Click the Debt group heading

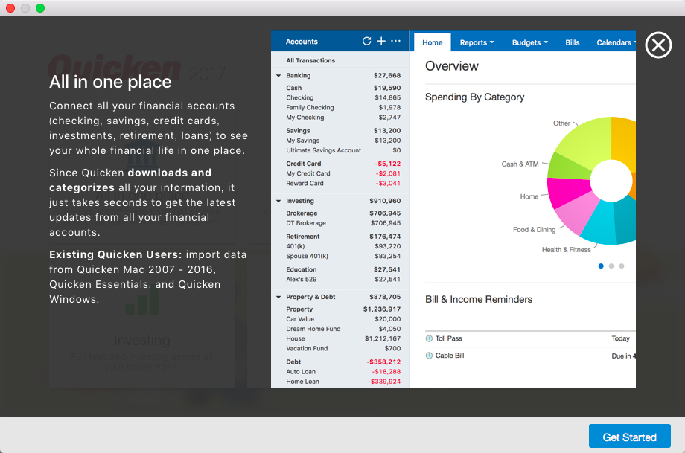tap(293, 362)
